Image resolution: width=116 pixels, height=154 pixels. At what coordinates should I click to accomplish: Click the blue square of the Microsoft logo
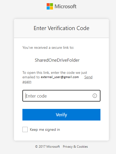pyautogui.click(x=48, y=8)
